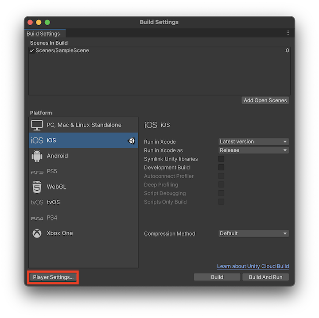Open the Compression Method dropdown

tap(253, 234)
